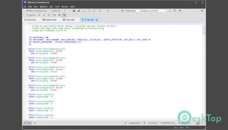Viewport: 228px width, 130px height.
Task: Toggle the highlighted last icon in SQL toolbar
Action: coord(64,15)
